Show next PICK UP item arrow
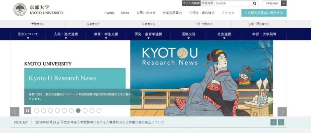The height and width of the screenshot is (133, 311). pyautogui.click(x=281, y=122)
